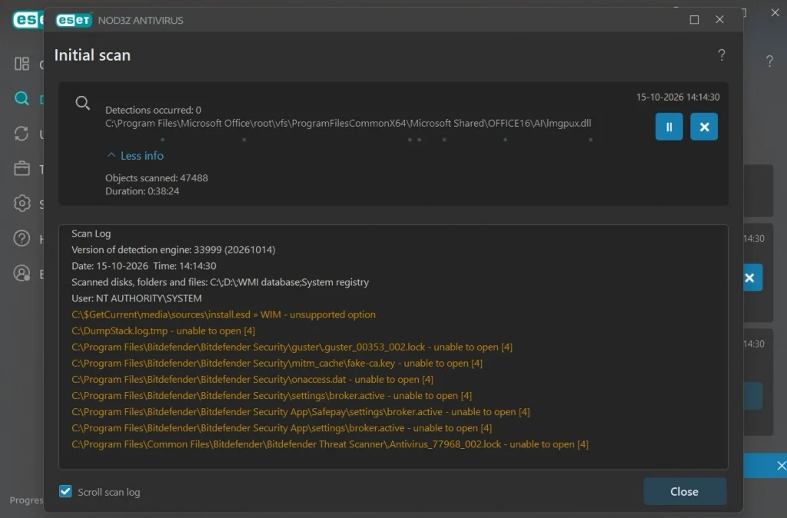Image resolution: width=787 pixels, height=518 pixels.
Task: Select the "User: NT AUTHORITY\SYSTEM" log line
Action: pyautogui.click(x=137, y=298)
